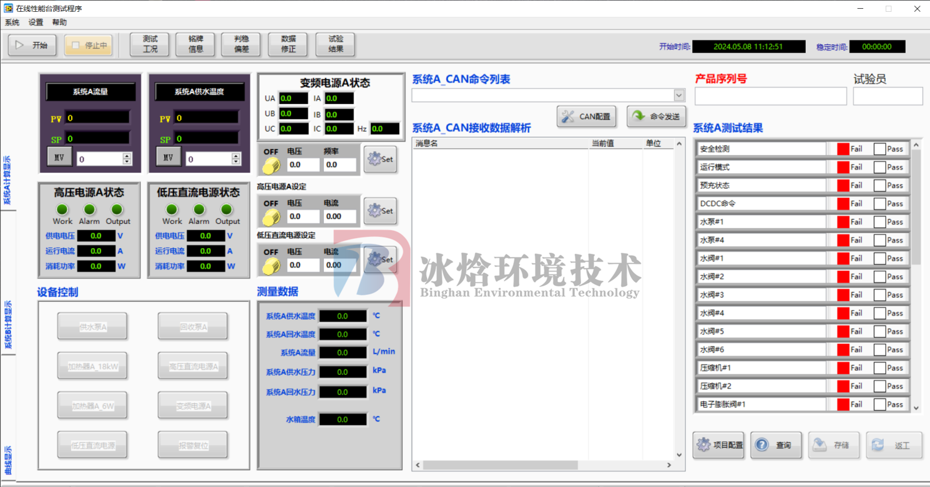Click the gear Set button for 高压电源A设定

(x=380, y=211)
